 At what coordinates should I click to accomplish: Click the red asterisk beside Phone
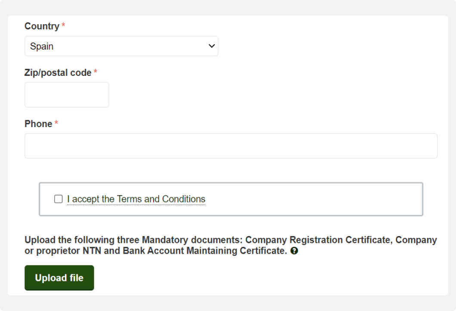(x=56, y=124)
